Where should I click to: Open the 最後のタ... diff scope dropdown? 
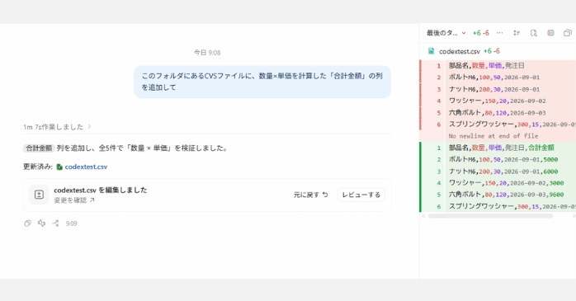[446, 33]
